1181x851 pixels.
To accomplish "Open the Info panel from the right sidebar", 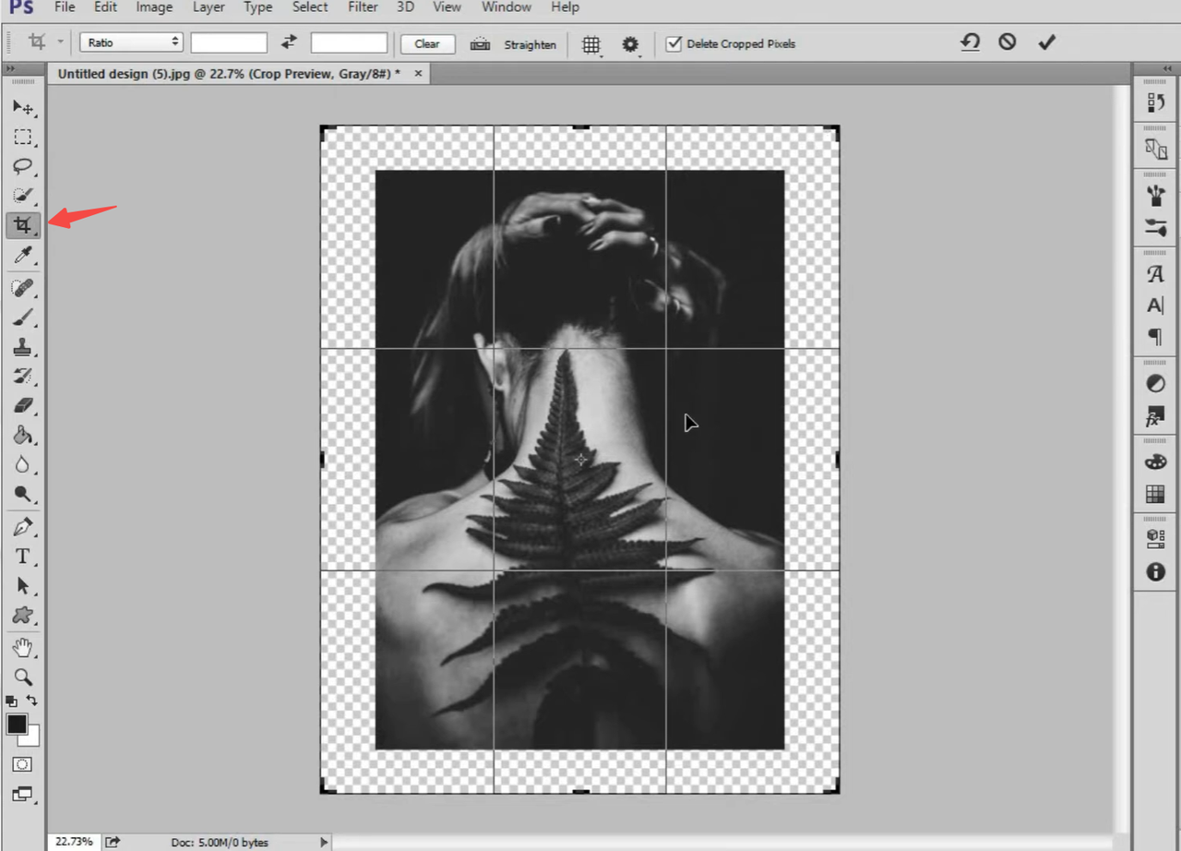I will tap(1154, 572).
